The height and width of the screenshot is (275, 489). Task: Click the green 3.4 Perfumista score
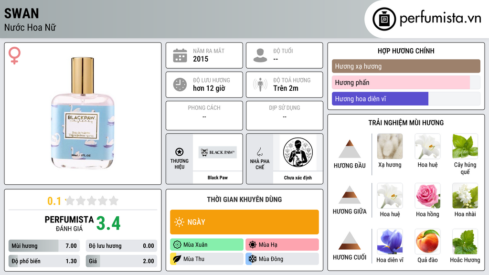coord(108,223)
